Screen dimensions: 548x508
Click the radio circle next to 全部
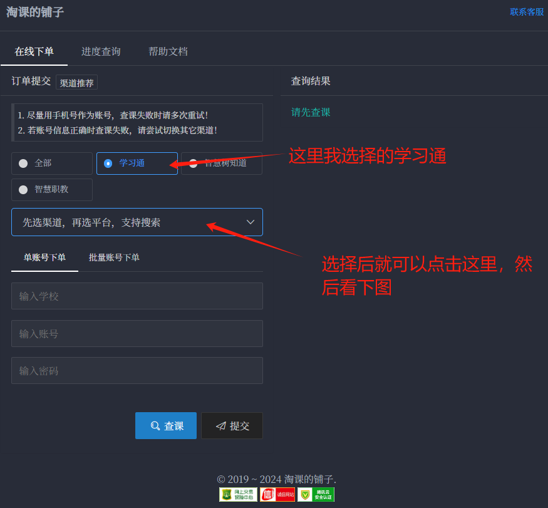[23, 163]
